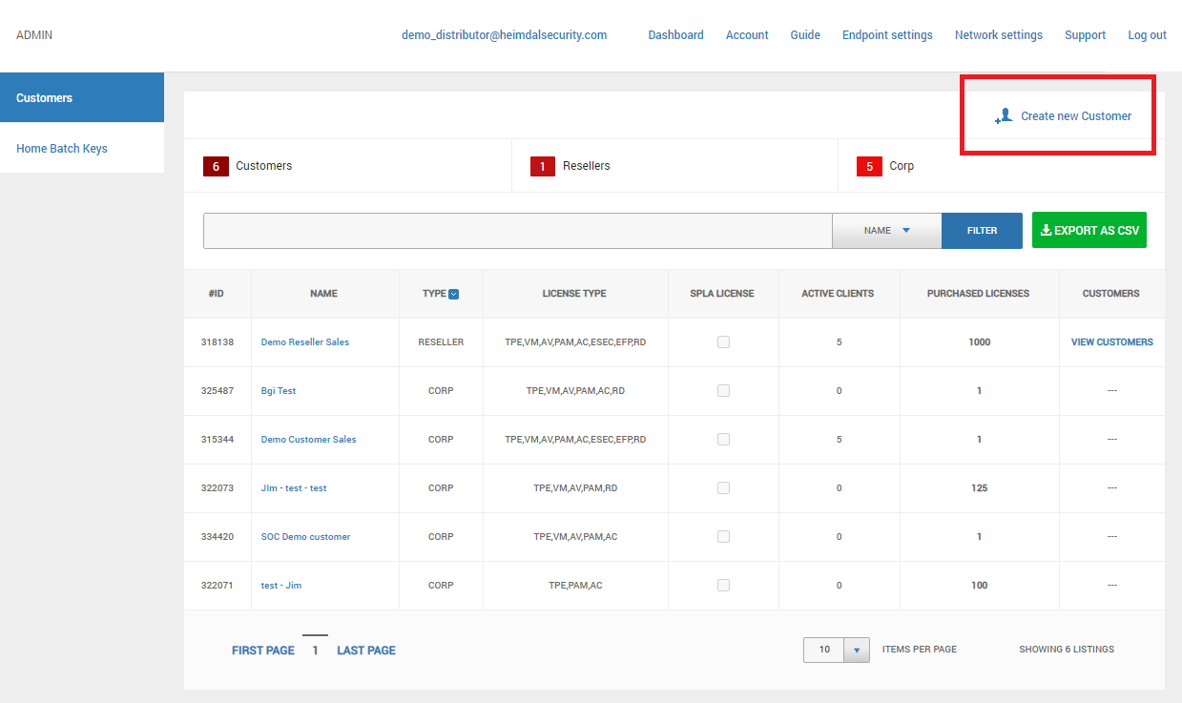Open the Bgi Test customer link

click(x=279, y=390)
